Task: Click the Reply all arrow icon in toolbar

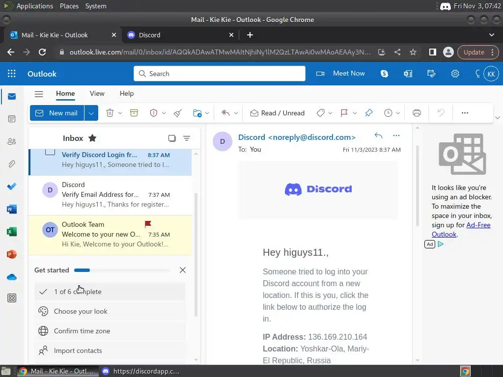Action: point(225,113)
